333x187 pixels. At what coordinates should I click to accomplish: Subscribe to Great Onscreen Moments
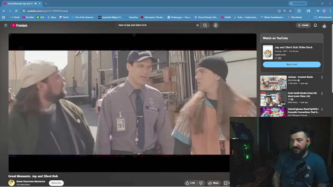(56, 183)
